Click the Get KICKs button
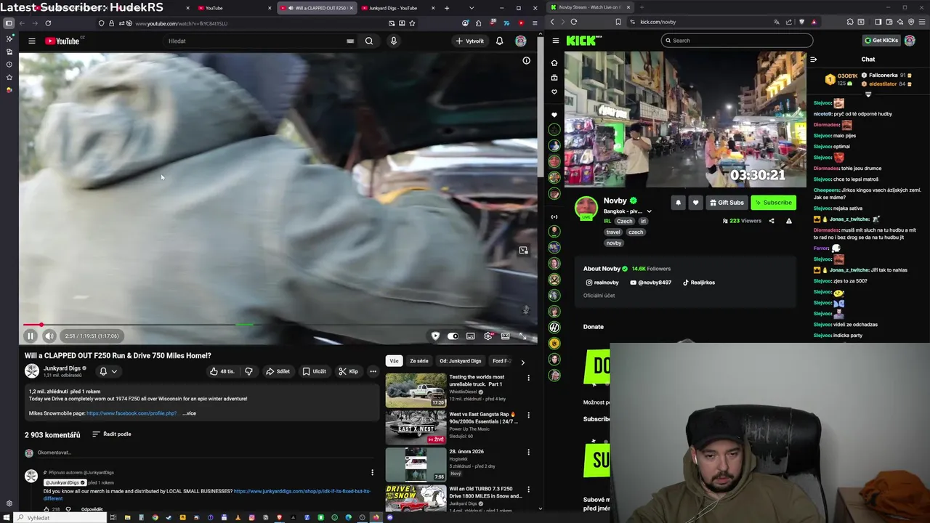The image size is (930, 523). 881,41
